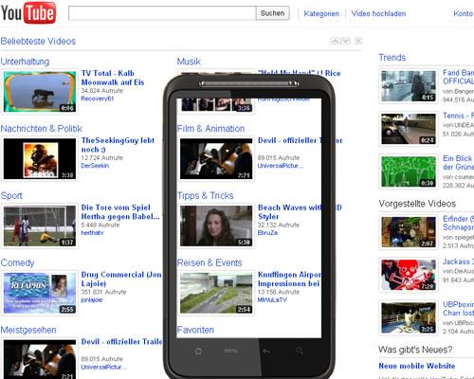Play Relaphin Drug Commercial thumbnail
The height and width of the screenshot is (379, 474).
pos(40,293)
